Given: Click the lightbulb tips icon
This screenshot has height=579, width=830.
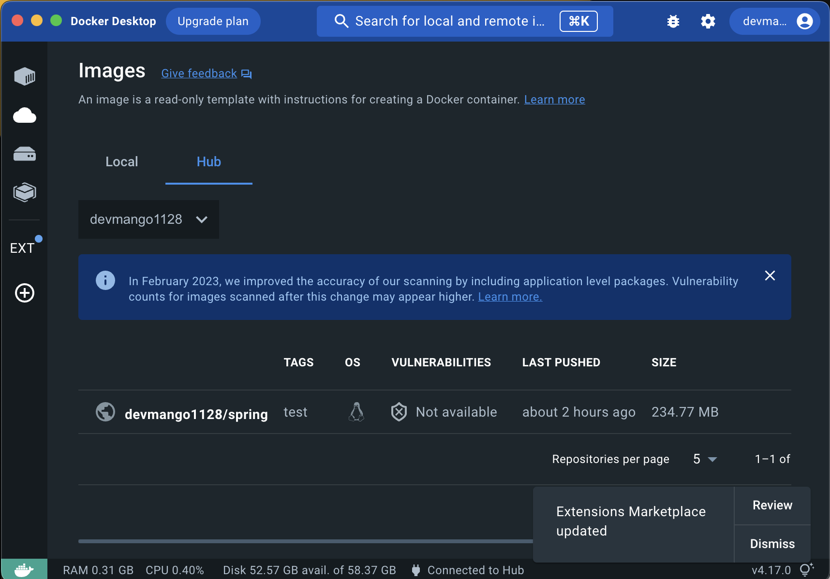Looking at the screenshot, I should [806, 570].
